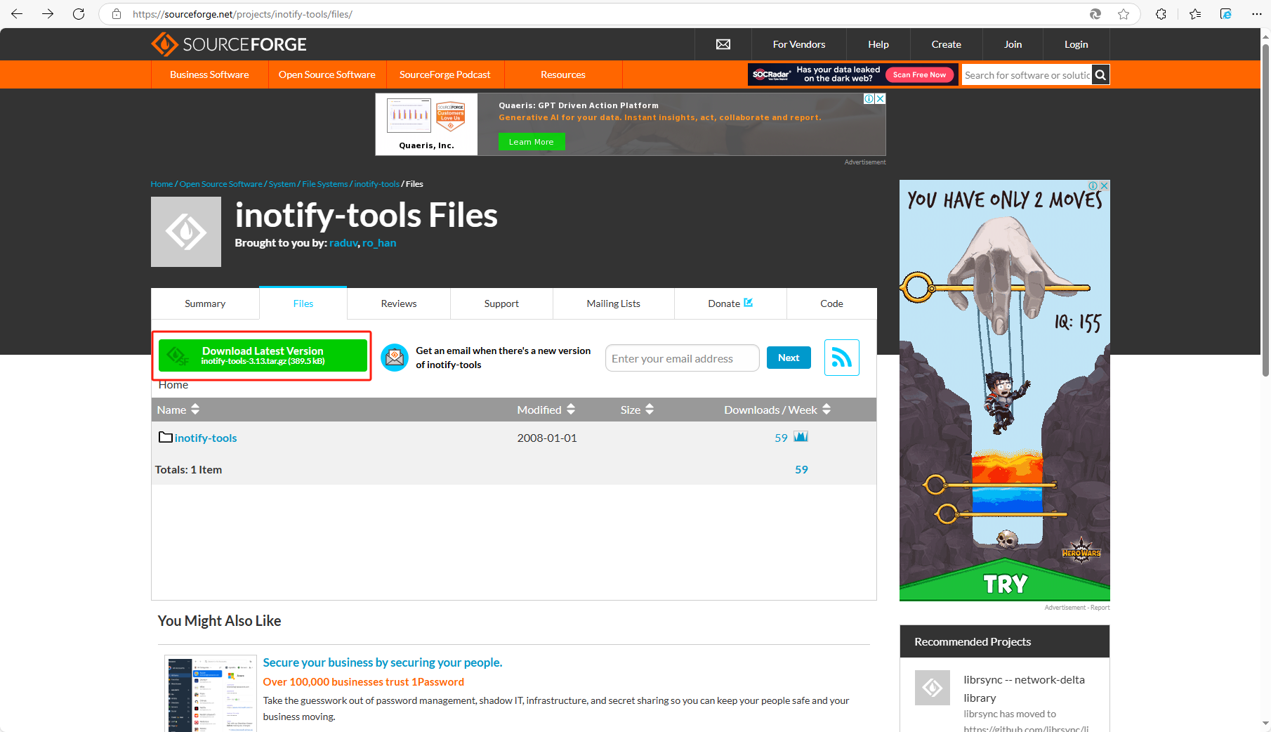This screenshot has height=732, width=1271.
Task: Open the inotify-tools folder link
Action: point(206,438)
